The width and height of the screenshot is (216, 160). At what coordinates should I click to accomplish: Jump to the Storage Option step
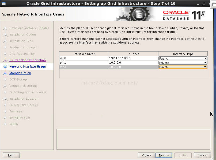20,73
